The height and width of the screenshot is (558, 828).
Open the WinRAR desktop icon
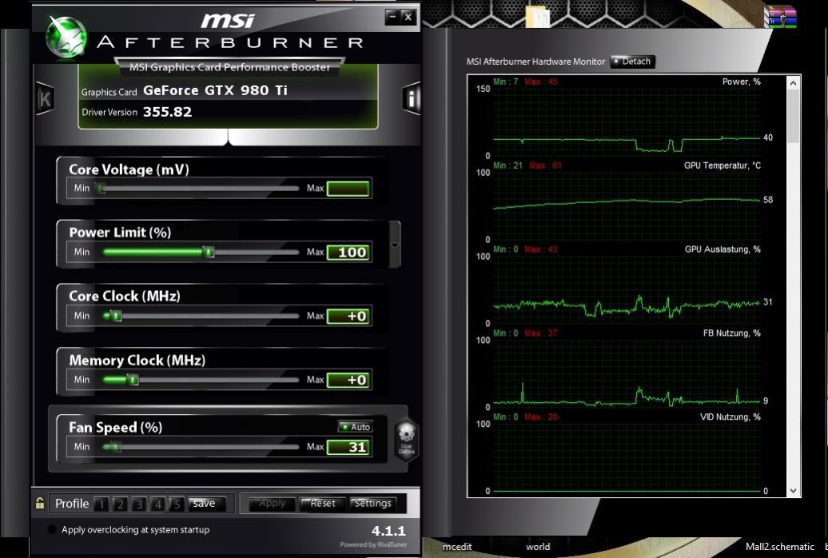780,15
